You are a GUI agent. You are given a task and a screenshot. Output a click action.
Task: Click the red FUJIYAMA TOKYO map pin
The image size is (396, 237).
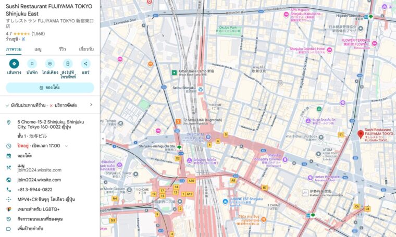(x=360, y=134)
